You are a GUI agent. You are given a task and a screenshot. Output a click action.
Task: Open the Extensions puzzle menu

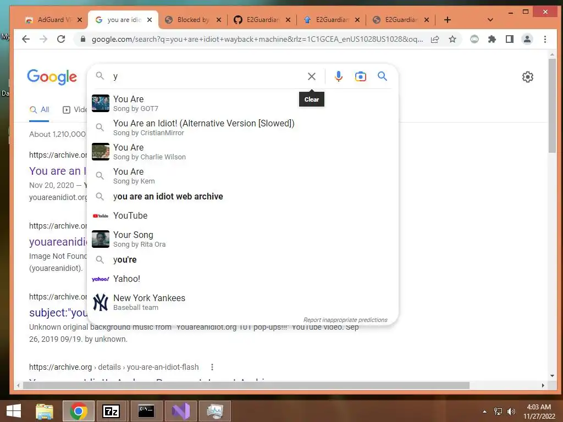(x=492, y=39)
